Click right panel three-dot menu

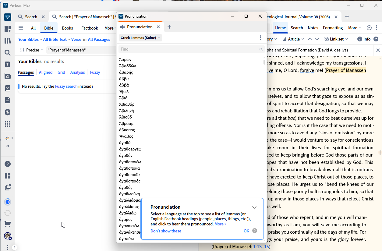point(377,28)
